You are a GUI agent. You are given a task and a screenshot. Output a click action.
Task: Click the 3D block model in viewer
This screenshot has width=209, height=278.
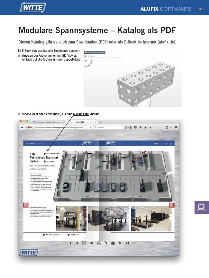[x=145, y=84]
